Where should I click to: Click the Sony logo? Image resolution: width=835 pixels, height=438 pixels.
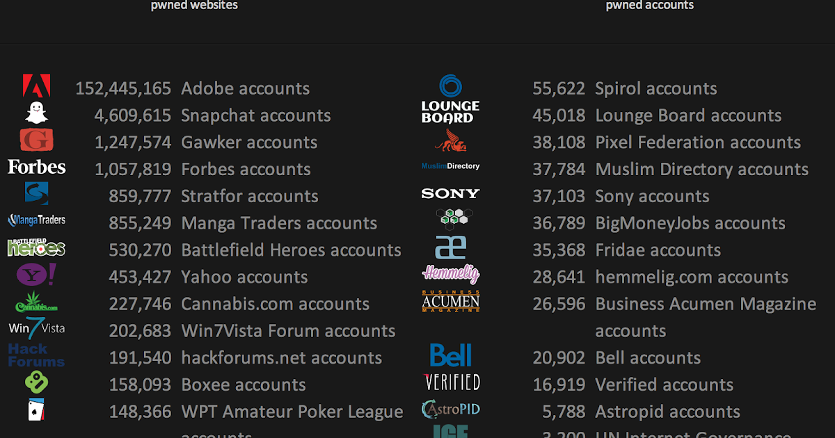[450, 193]
